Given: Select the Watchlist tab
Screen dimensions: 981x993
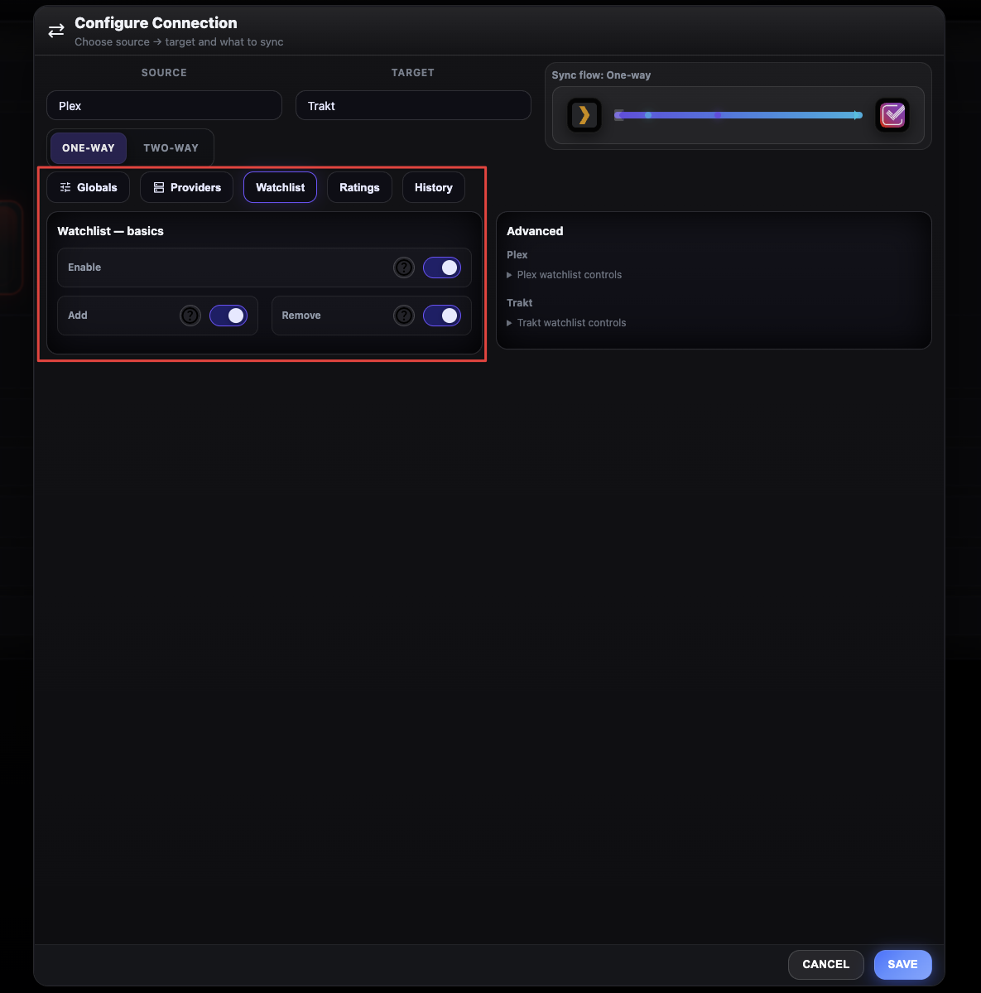Looking at the screenshot, I should coord(281,187).
